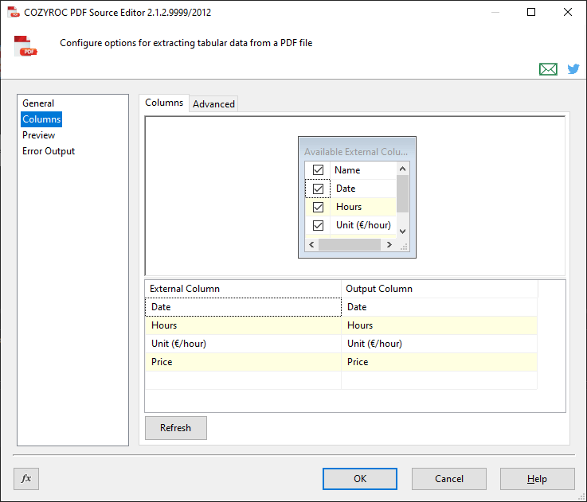This screenshot has height=502, width=587.
Task: Open the Twitter bird icon
Action: [573, 69]
